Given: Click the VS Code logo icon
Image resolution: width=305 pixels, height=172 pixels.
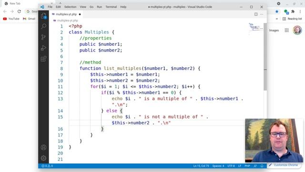Looking at the screenshot, I should point(42,7).
